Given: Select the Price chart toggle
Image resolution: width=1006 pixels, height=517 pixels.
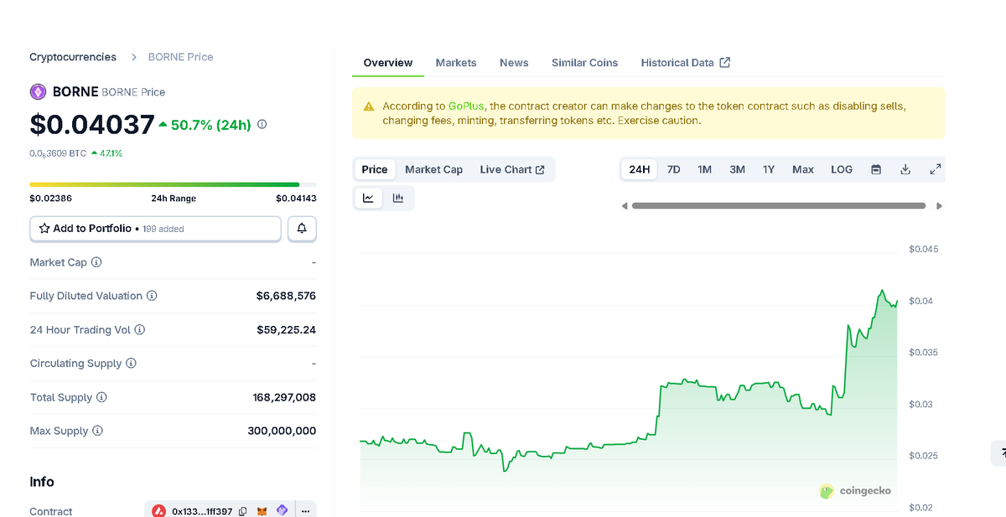Looking at the screenshot, I should (375, 169).
